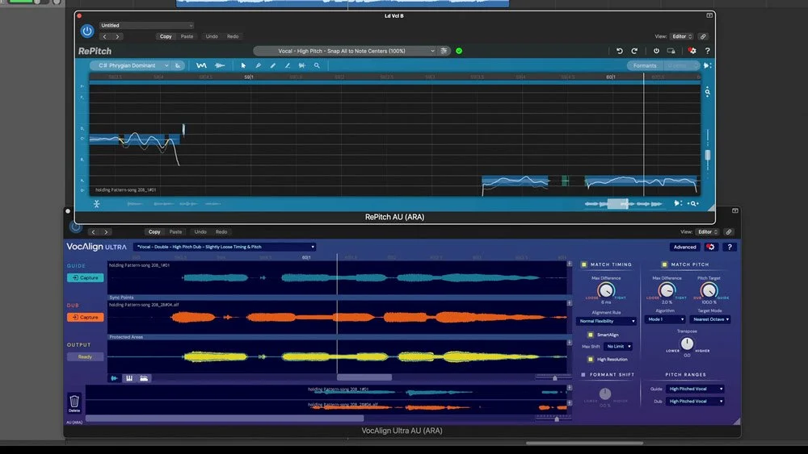Click Redo in RePitch window header
Viewport: 808px width, 454px height.
pyautogui.click(x=233, y=36)
